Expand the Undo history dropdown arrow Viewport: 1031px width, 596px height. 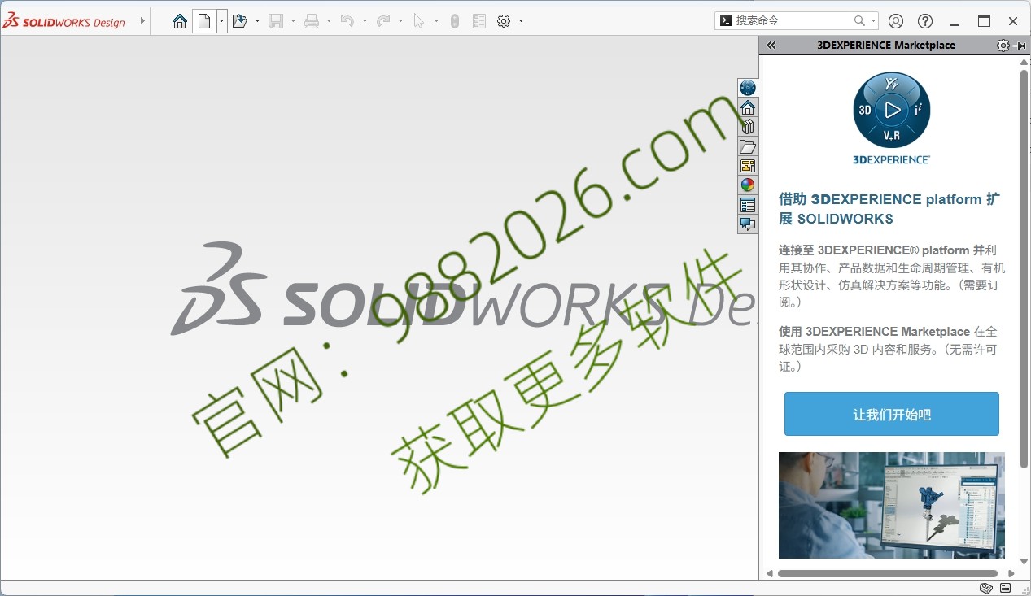pos(365,21)
